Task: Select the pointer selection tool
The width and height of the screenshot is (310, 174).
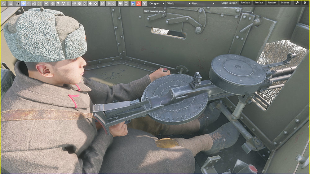Action: 18,3
